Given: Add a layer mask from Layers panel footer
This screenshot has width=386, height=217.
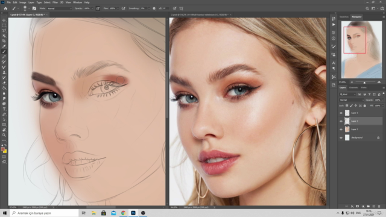Looking at the screenshot, I should [x=358, y=206].
